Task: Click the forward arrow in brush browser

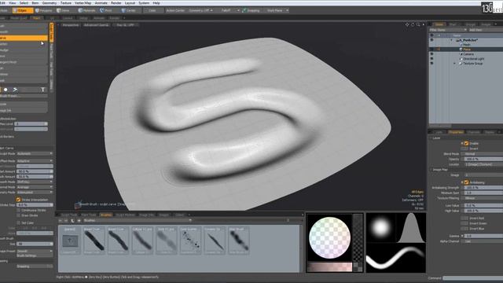Action: click(66, 220)
